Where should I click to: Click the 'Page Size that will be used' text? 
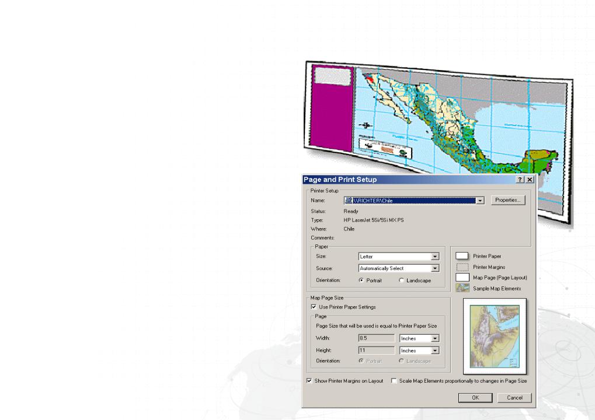point(377,326)
